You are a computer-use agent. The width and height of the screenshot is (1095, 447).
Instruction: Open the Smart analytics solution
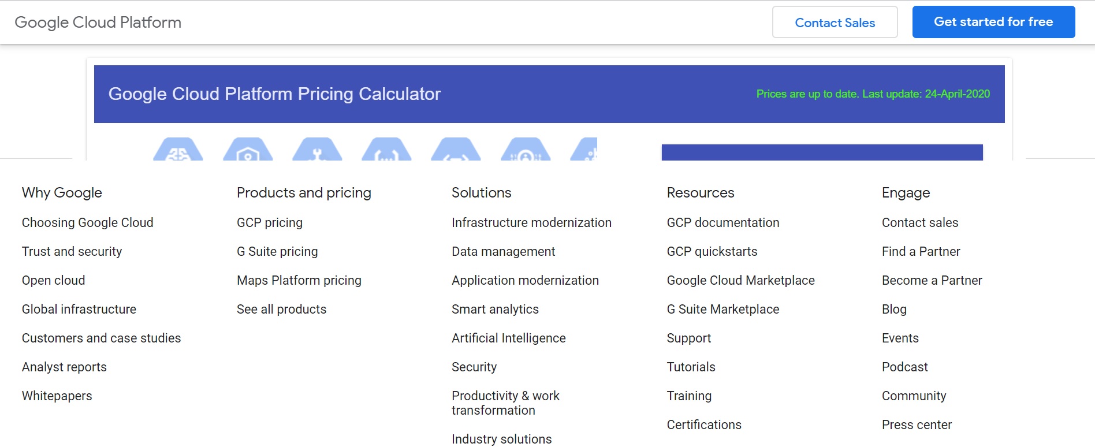pyautogui.click(x=495, y=309)
